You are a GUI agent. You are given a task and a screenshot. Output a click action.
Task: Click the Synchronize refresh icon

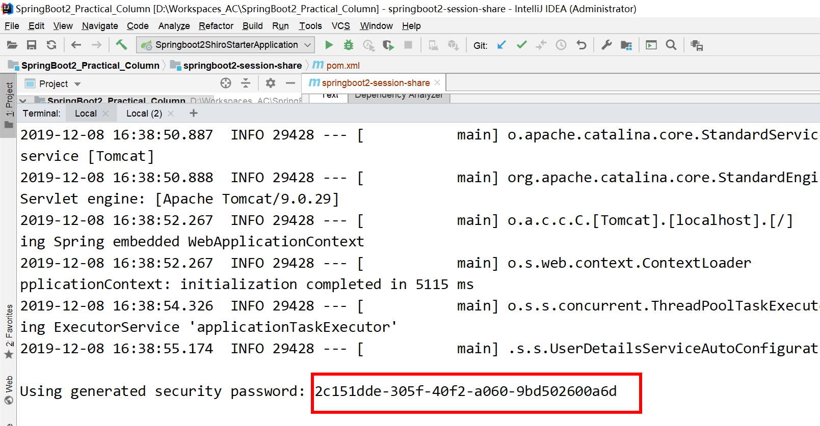[x=51, y=45]
